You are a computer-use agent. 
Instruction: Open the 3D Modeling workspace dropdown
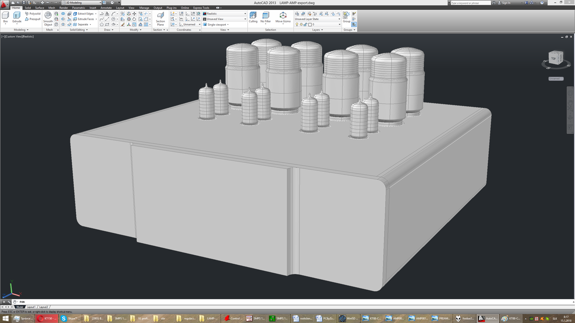(x=81, y=3)
